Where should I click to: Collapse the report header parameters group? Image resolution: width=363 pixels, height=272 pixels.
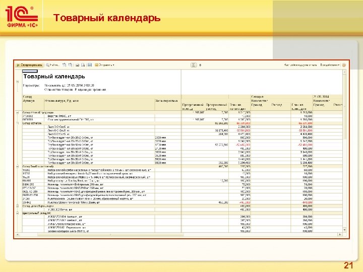[17, 82]
